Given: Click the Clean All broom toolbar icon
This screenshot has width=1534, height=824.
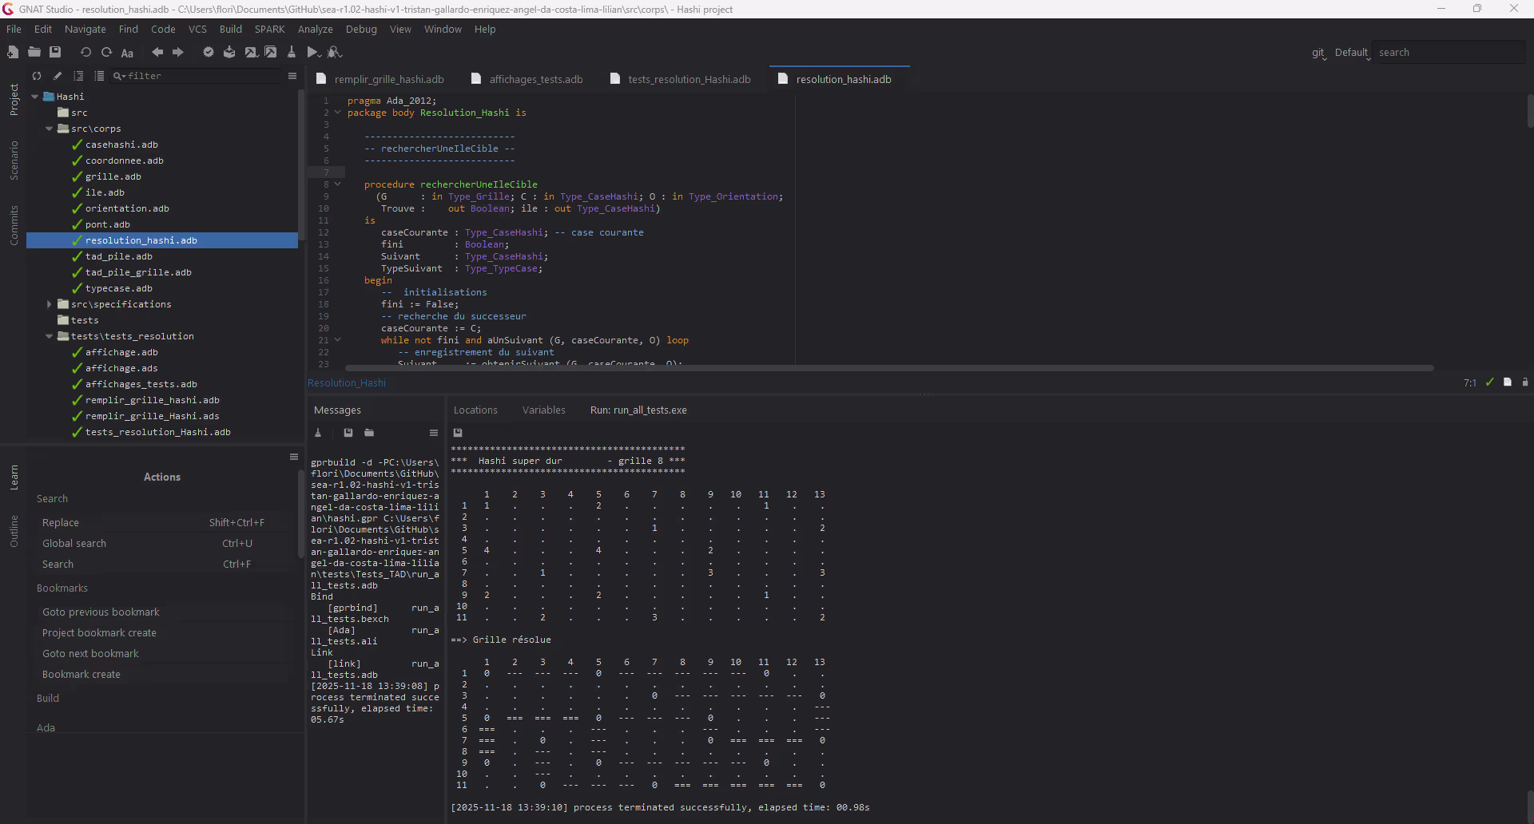Looking at the screenshot, I should (x=292, y=52).
